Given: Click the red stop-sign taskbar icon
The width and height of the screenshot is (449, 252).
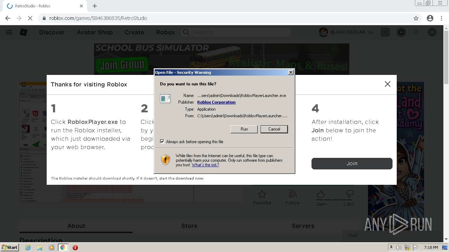Looking at the screenshot, I should [75, 247].
